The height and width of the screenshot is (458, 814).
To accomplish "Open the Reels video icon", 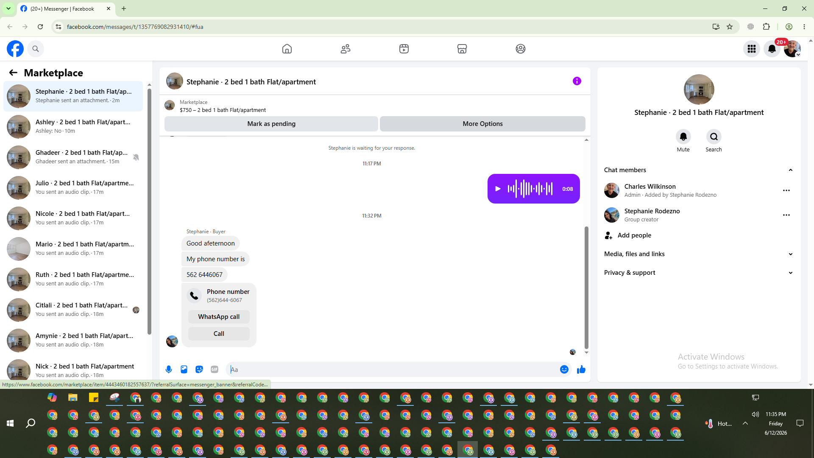I will tap(404, 49).
